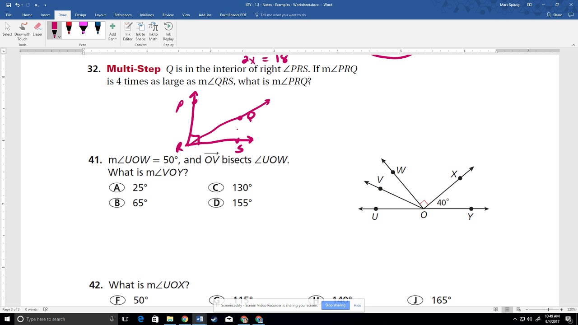Click the Page 3 of 3 indicator

[x=11, y=309]
